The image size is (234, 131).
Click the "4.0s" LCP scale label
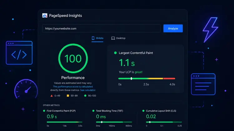pyautogui.click(x=172, y=84)
